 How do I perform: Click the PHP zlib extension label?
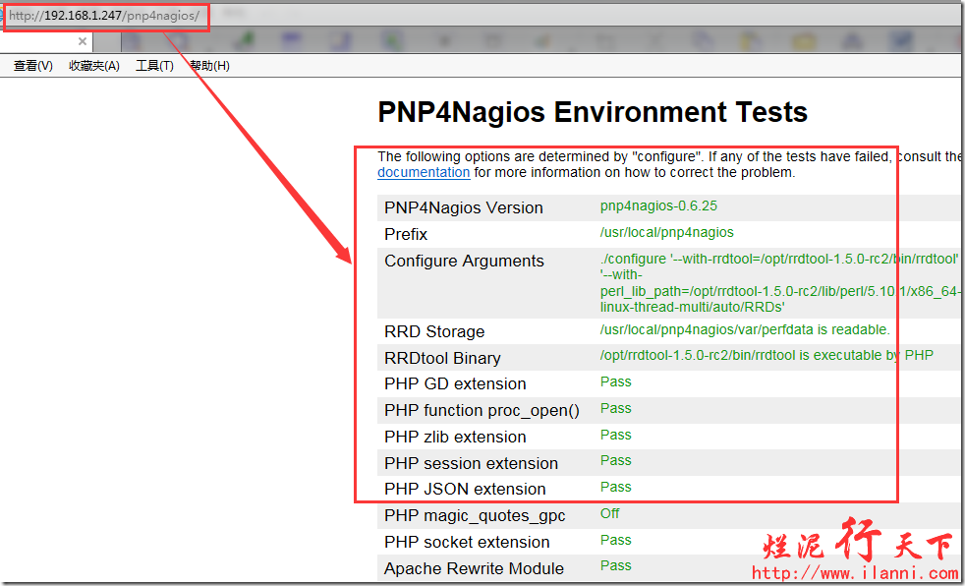pos(455,437)
